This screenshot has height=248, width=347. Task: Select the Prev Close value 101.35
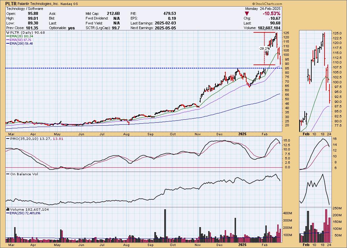pos(32,28)
